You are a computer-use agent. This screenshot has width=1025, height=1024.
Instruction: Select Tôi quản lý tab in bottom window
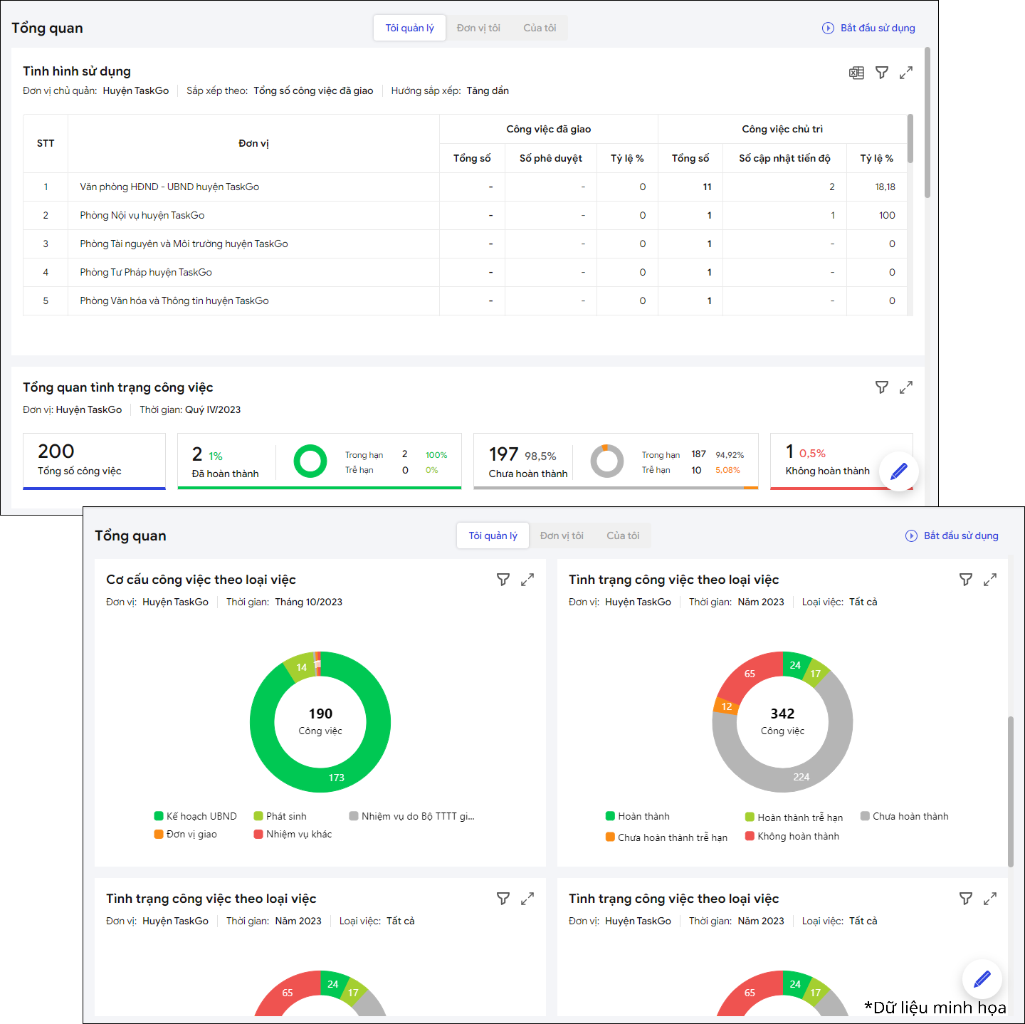tap(493, 535)
